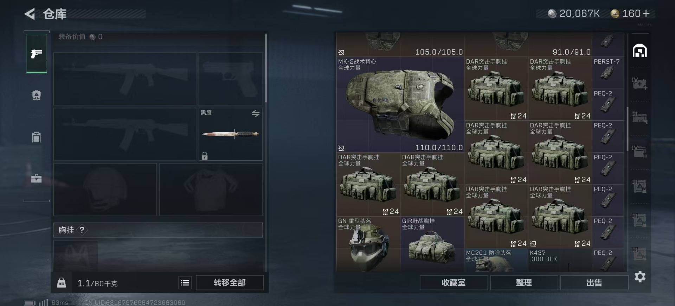675x306 pixels.
Task: Click the warehouse inventory scrollbar
Action: [628, 129]
